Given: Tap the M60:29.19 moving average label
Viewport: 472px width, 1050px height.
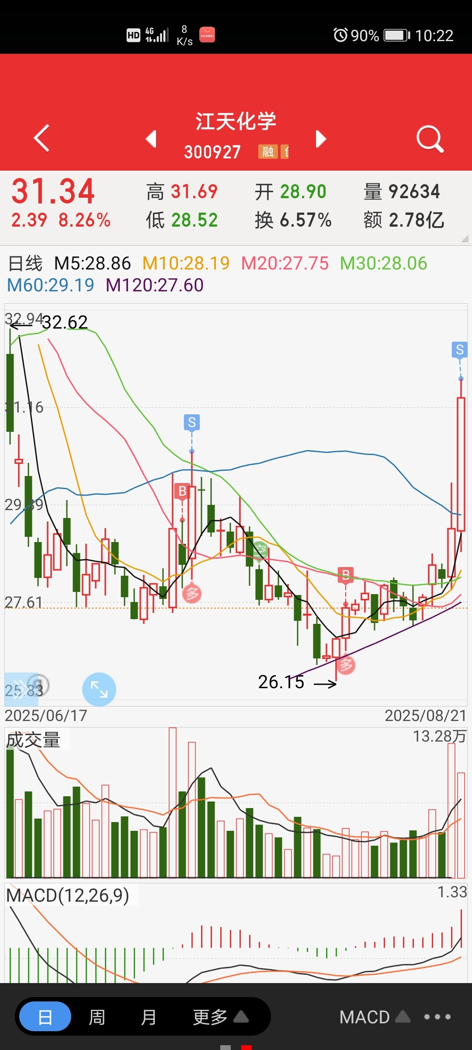Looking at the screenshot, I should [51, 285].
